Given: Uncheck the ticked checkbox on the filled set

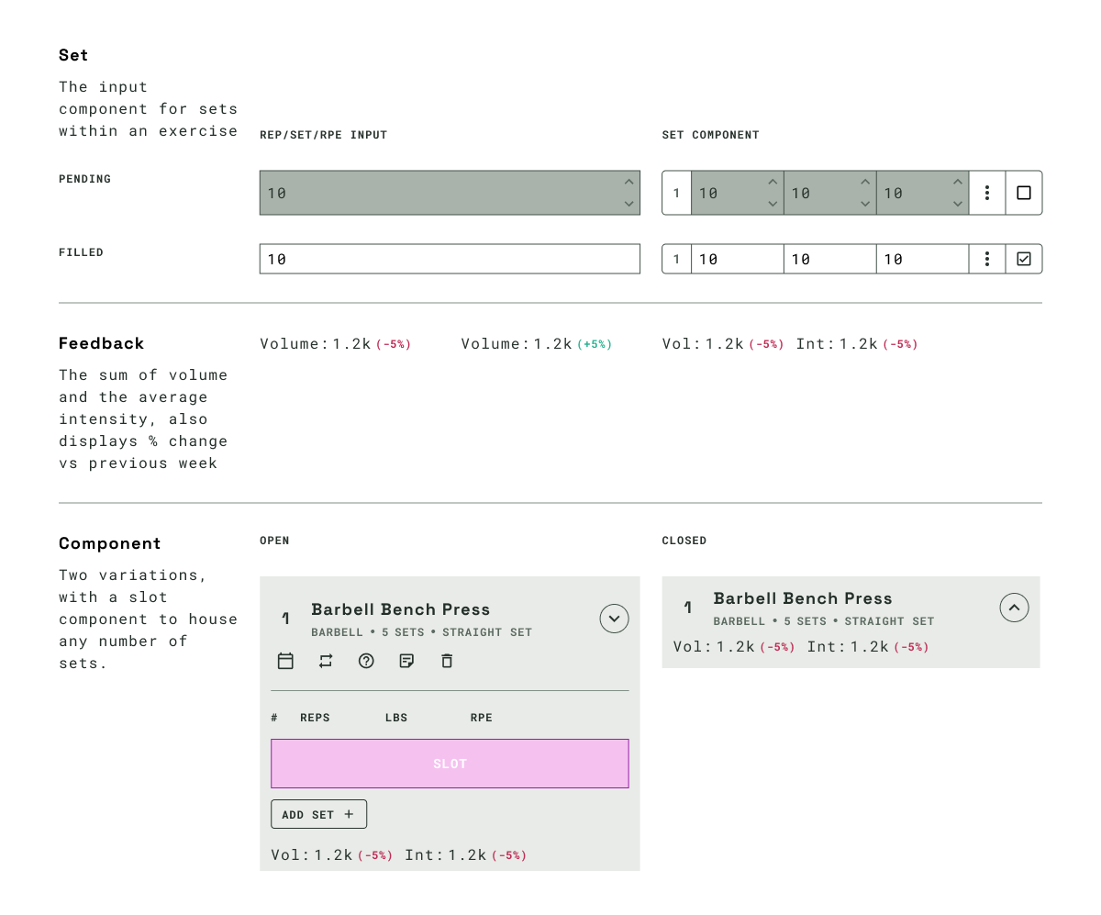Looking at the screenshot, I should tap(1024, 259).
